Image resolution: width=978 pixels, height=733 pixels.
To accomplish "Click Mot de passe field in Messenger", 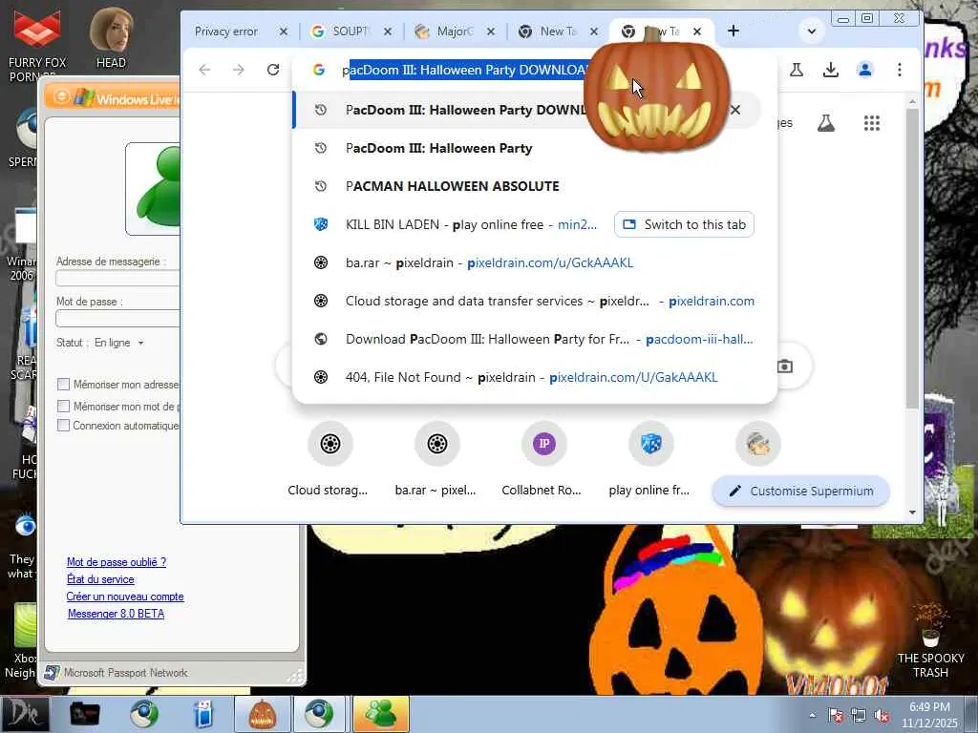I will (x=117, y=319).
